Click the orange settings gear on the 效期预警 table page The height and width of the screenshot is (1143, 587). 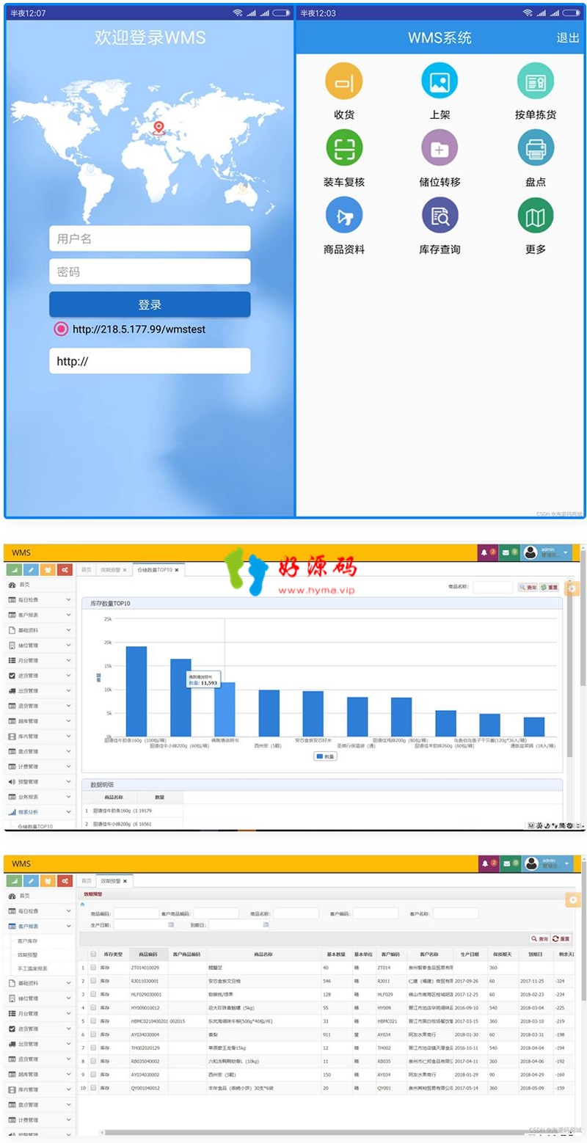tap(573, 899)
